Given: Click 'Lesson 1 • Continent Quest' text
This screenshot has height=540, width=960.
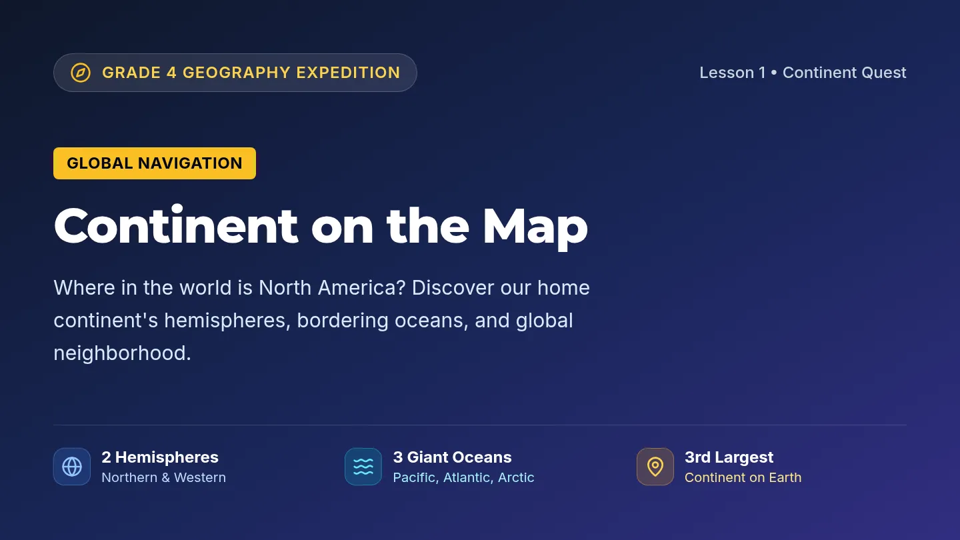Looking at the screenshot, I should click(x=803, y=73).
